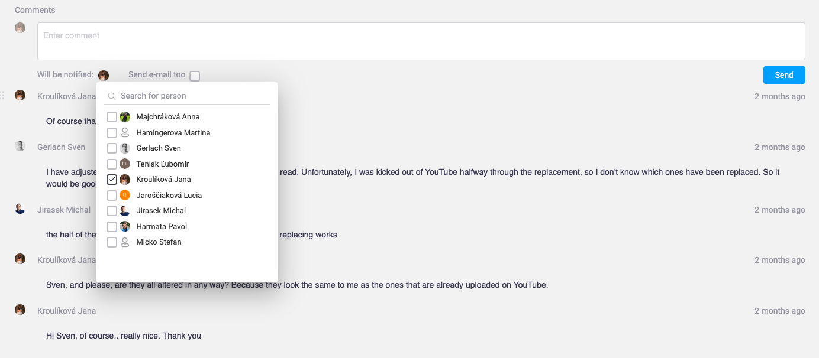
Task: Click the notified person avatar beside "Will be notified"
Action: tap(104, 76)
